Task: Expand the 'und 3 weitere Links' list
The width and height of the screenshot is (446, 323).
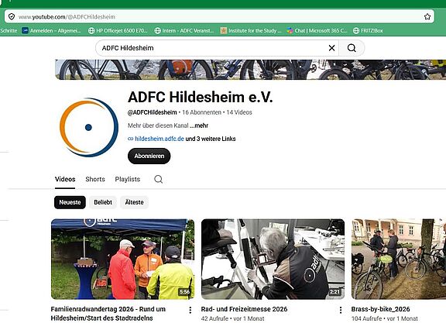Action: pyautogui.click(x=211, y=139)
